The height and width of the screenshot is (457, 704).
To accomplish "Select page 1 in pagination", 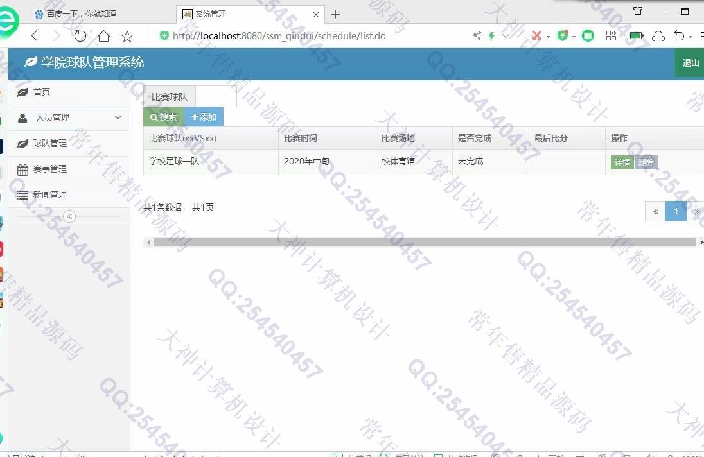I will 676,211.
